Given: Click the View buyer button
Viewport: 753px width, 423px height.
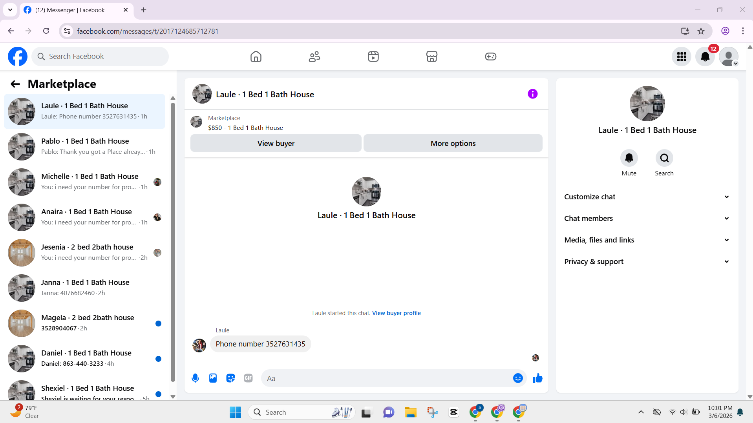Looking at the screenshot, I should (276, 143).
